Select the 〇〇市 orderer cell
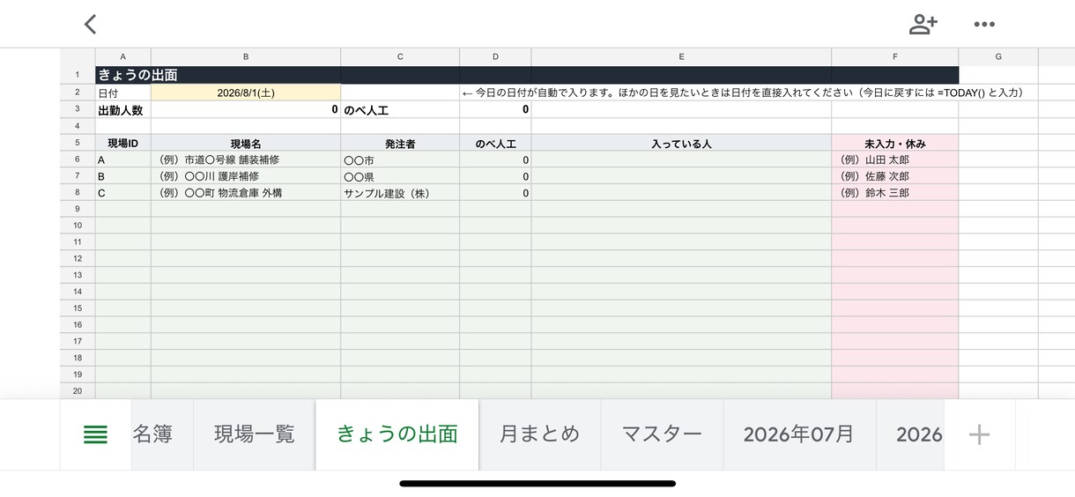 400,159
